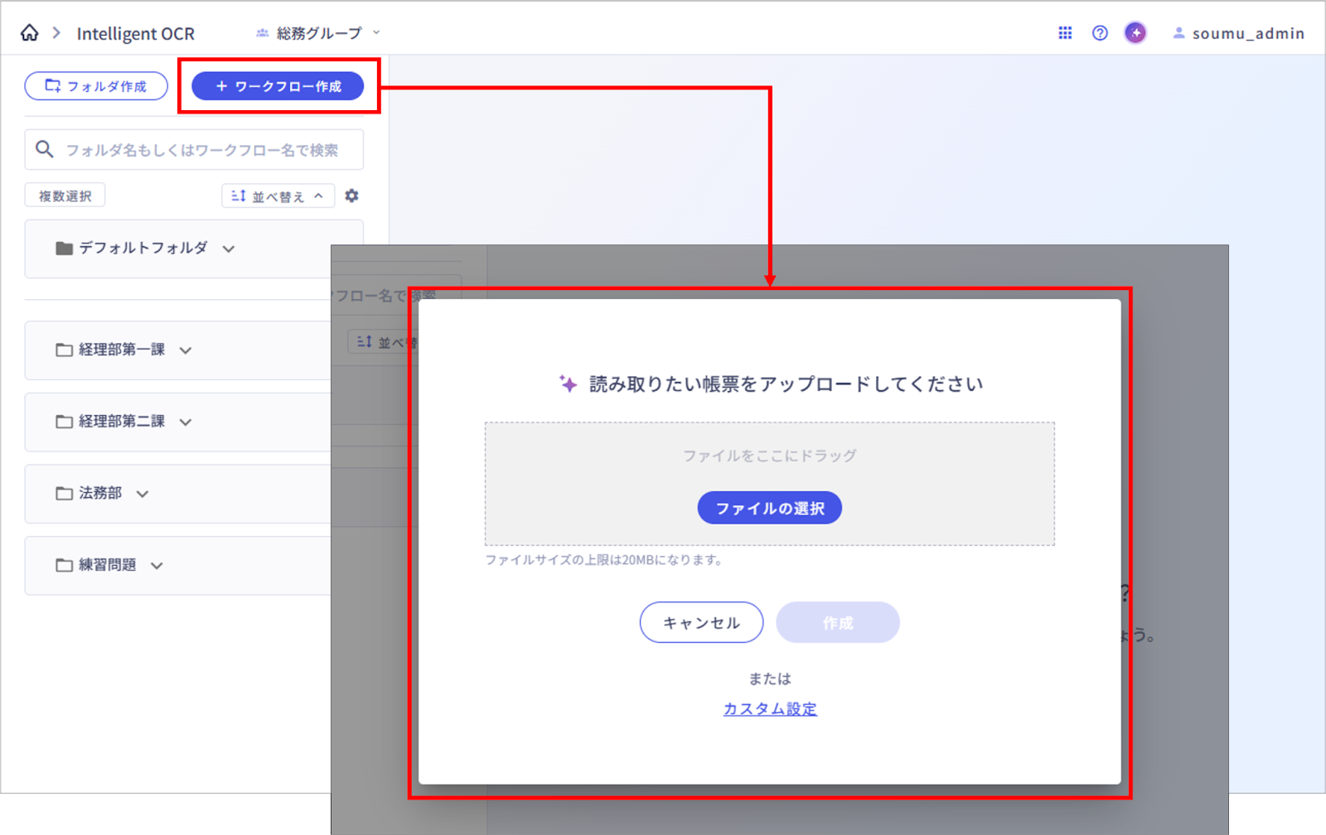1326x835 pixels.
Task: Open カスタム設定 from the dialog link
Action: pyautogui.click(x=769, y=708)
